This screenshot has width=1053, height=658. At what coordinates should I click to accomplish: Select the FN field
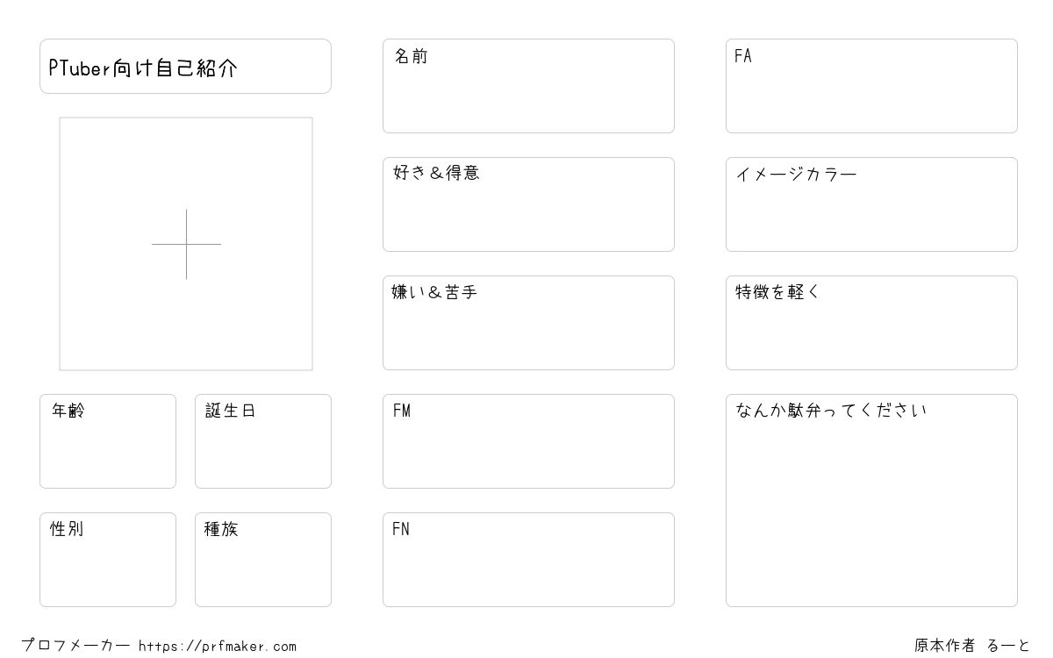point(528,560)
